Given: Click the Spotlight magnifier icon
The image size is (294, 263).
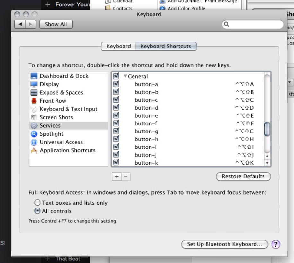Looking at the screenshot, I should coord(34,134).
